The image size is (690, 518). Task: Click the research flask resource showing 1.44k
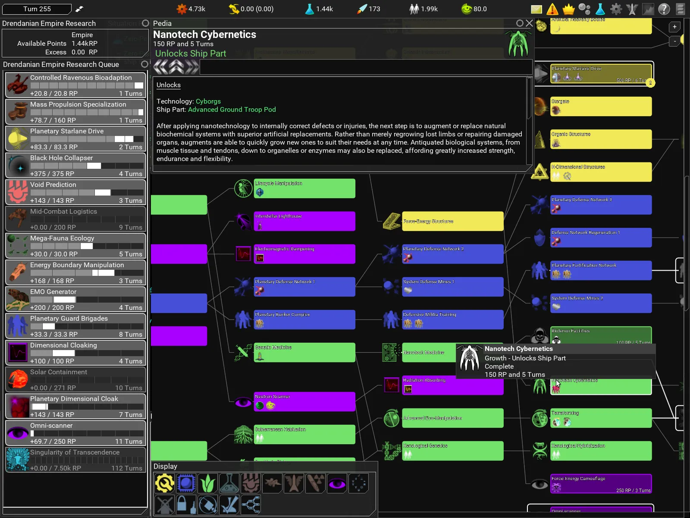click(x=309, y=9)
